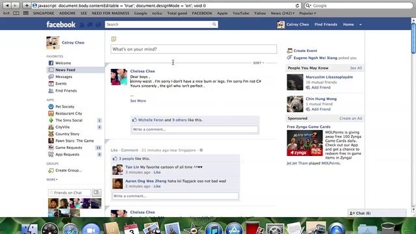Viewport: 416px width, 234px height.
Task: Click Eugene Ngoh Wei Xiang's name
Action: [x=315, y=58]
